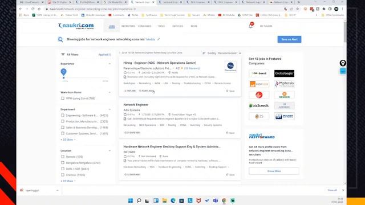The height and width of the screenshot is (205, 365).
Task: Click the GlobalLogic featured company logo
Action: (x=284, y=73)
